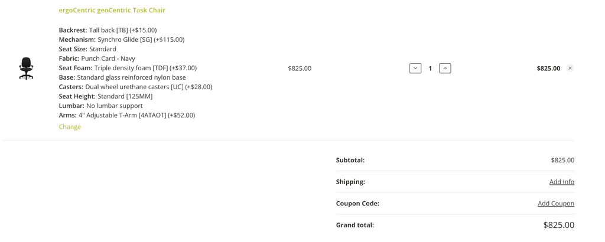This screenshot has height=242, width=605.
Task: Click the Coupon Code label
Action: (357, 204)
